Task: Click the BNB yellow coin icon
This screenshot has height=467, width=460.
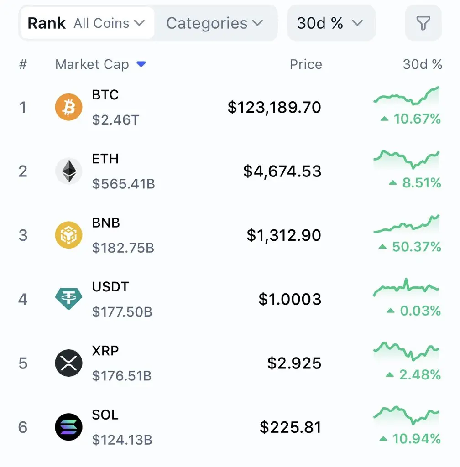Action: (x=68, y=235)
